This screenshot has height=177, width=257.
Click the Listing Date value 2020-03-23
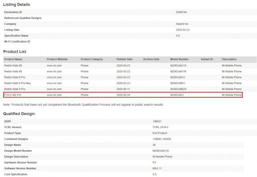pos(183,30)
